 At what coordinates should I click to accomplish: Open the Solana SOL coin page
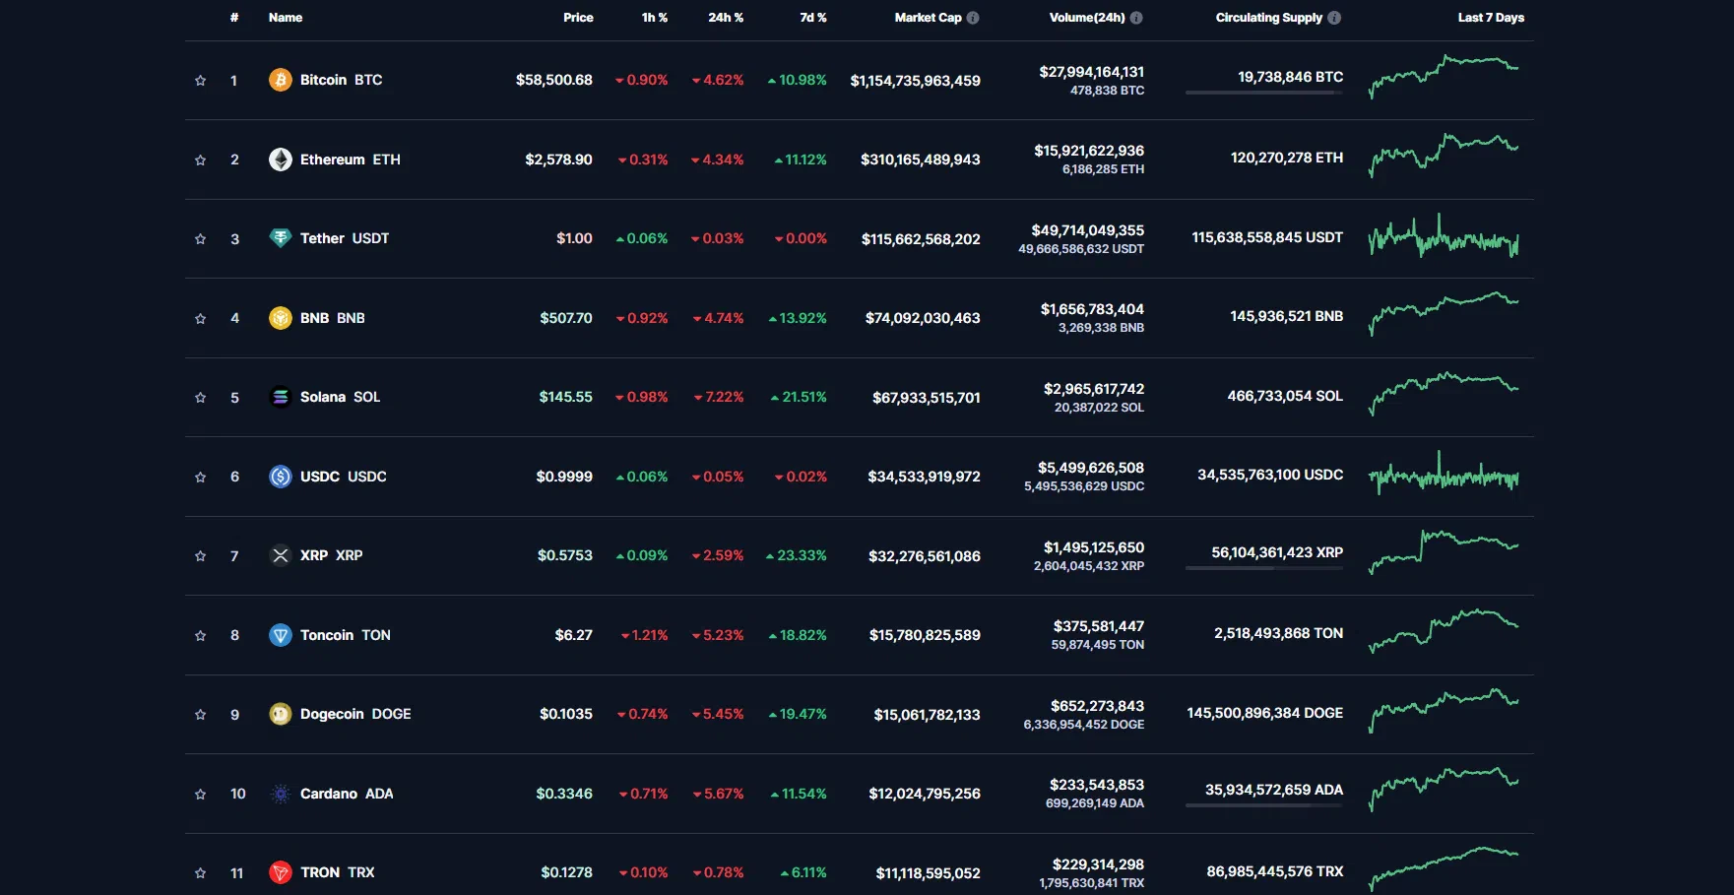coord(340,397)
